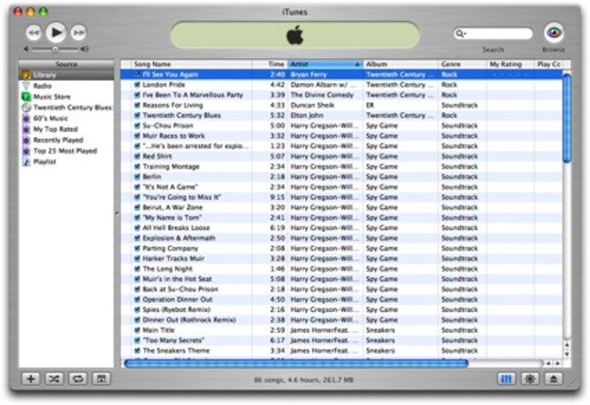Sort by the Genre column header
The height and width of the screenshot is (405, 590).
pyautogui.click(x=463, y=64)
